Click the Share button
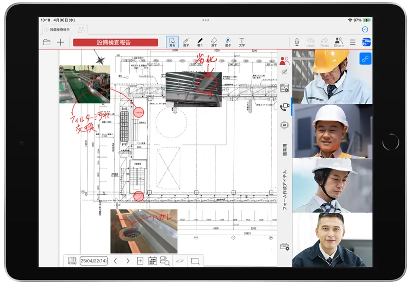This screenshot has width=411, height=284. (x=338, y=42)
